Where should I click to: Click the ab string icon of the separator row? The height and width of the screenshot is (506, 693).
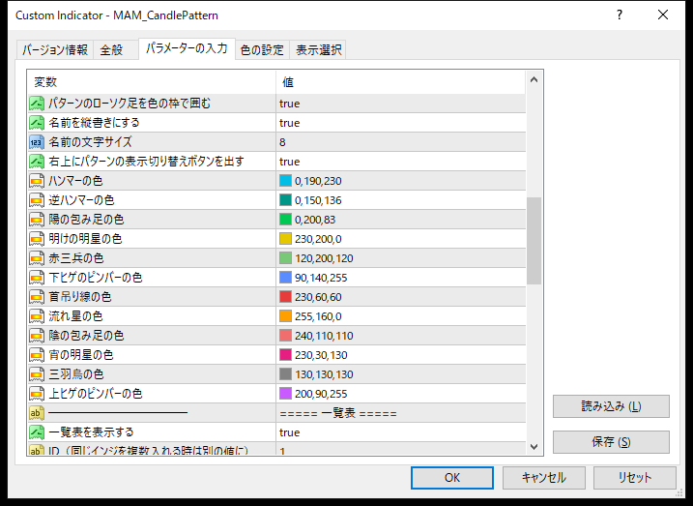pos(37,413)
